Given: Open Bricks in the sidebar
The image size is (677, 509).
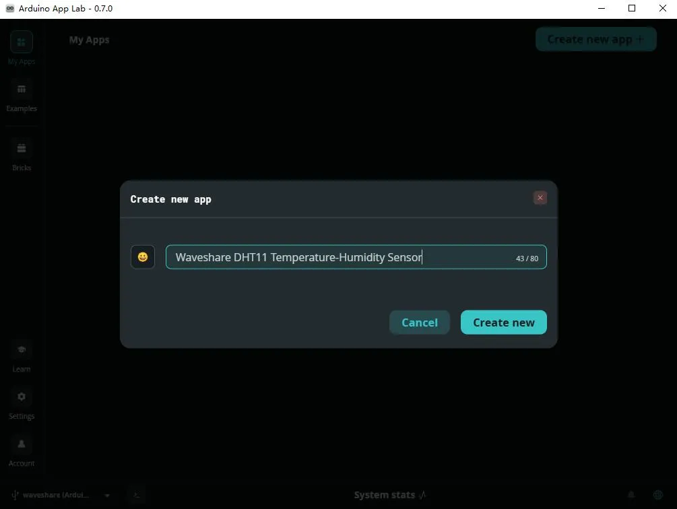Looking at the screenshot, I should (22, 156).
